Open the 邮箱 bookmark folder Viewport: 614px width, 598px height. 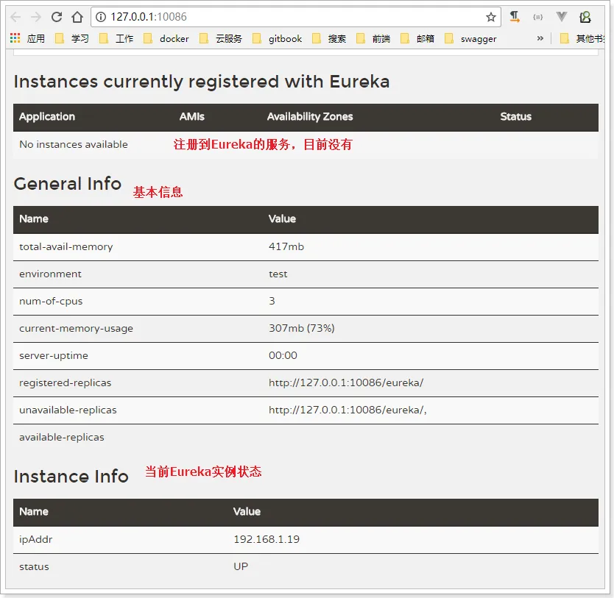point(417,38)
